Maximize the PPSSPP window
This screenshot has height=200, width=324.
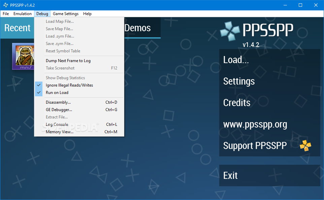pos(300,5)
